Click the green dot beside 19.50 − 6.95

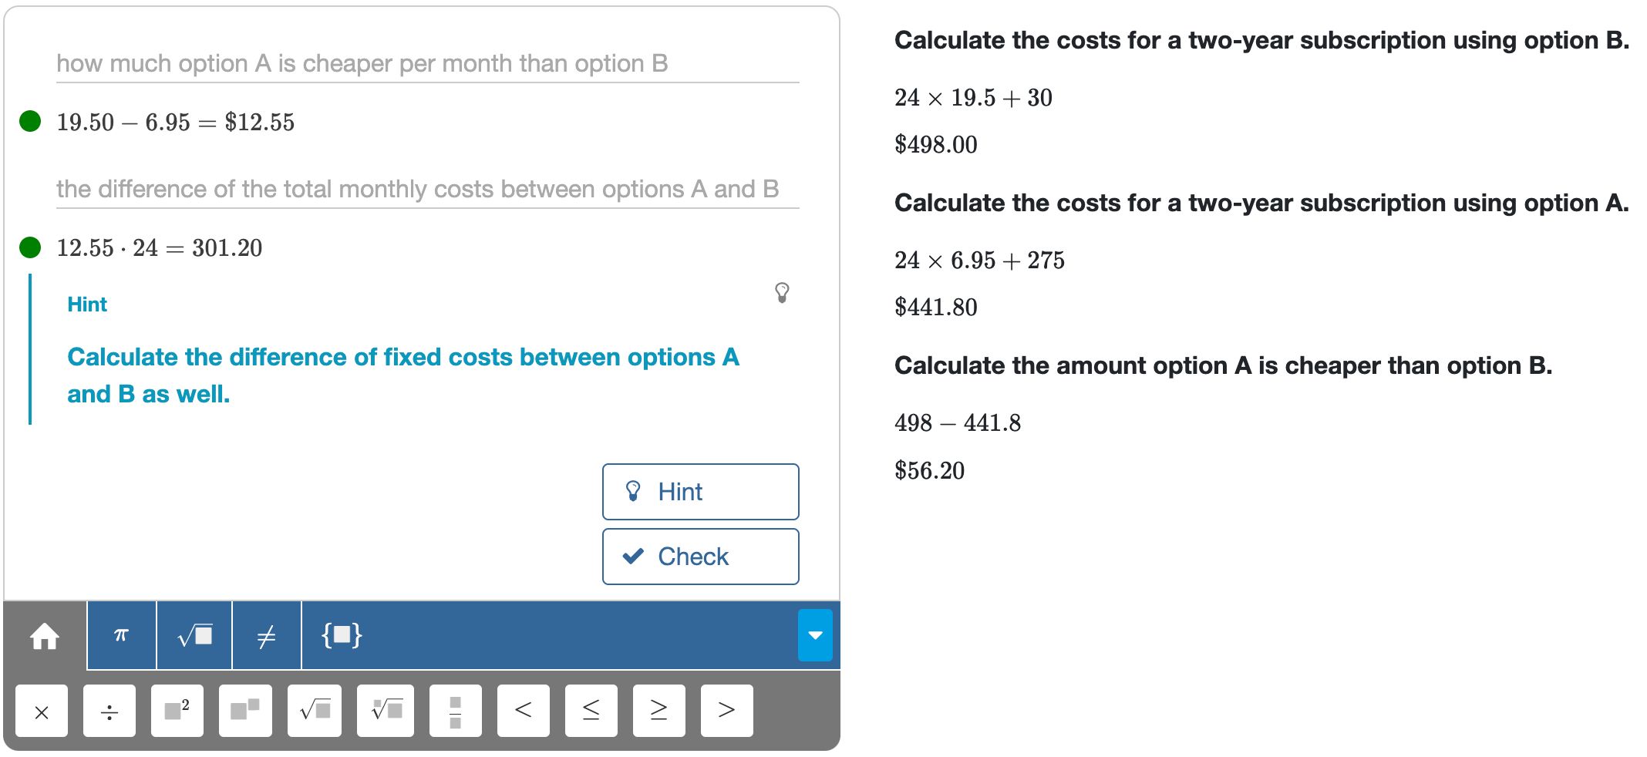[29, 119]
